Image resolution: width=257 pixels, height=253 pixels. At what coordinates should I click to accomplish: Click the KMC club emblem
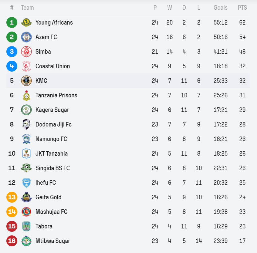tap(26, 81)
